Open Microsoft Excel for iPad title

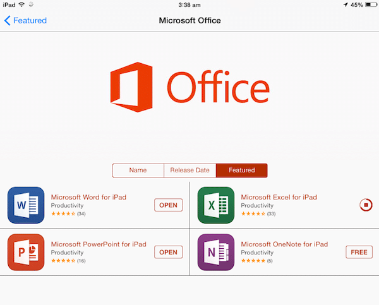coord(279,197)
